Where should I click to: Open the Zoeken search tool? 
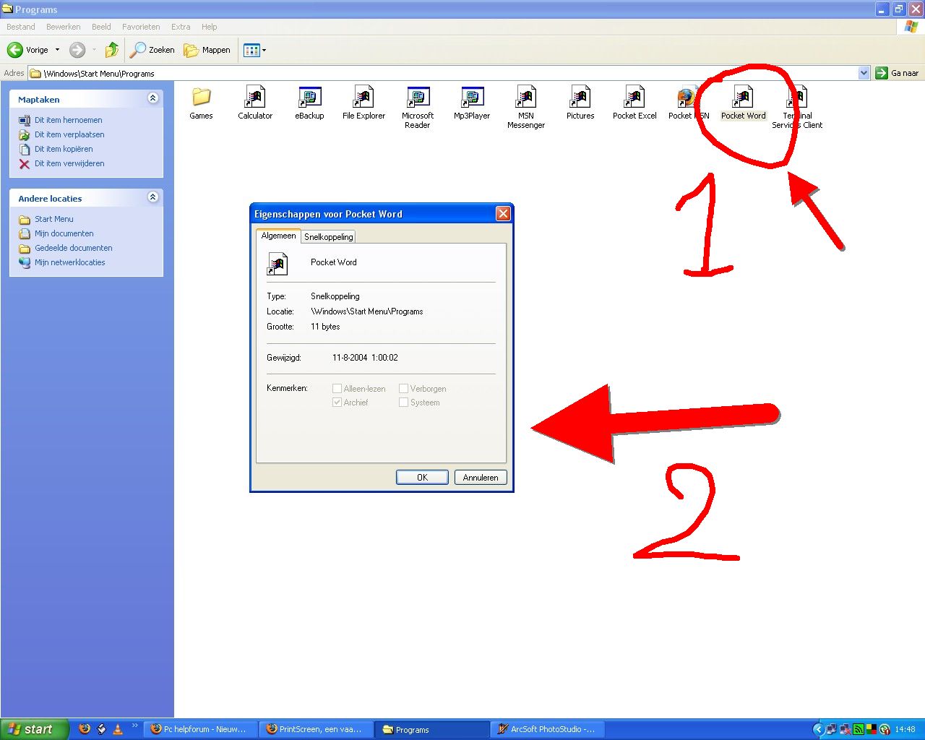pos(152,50)
